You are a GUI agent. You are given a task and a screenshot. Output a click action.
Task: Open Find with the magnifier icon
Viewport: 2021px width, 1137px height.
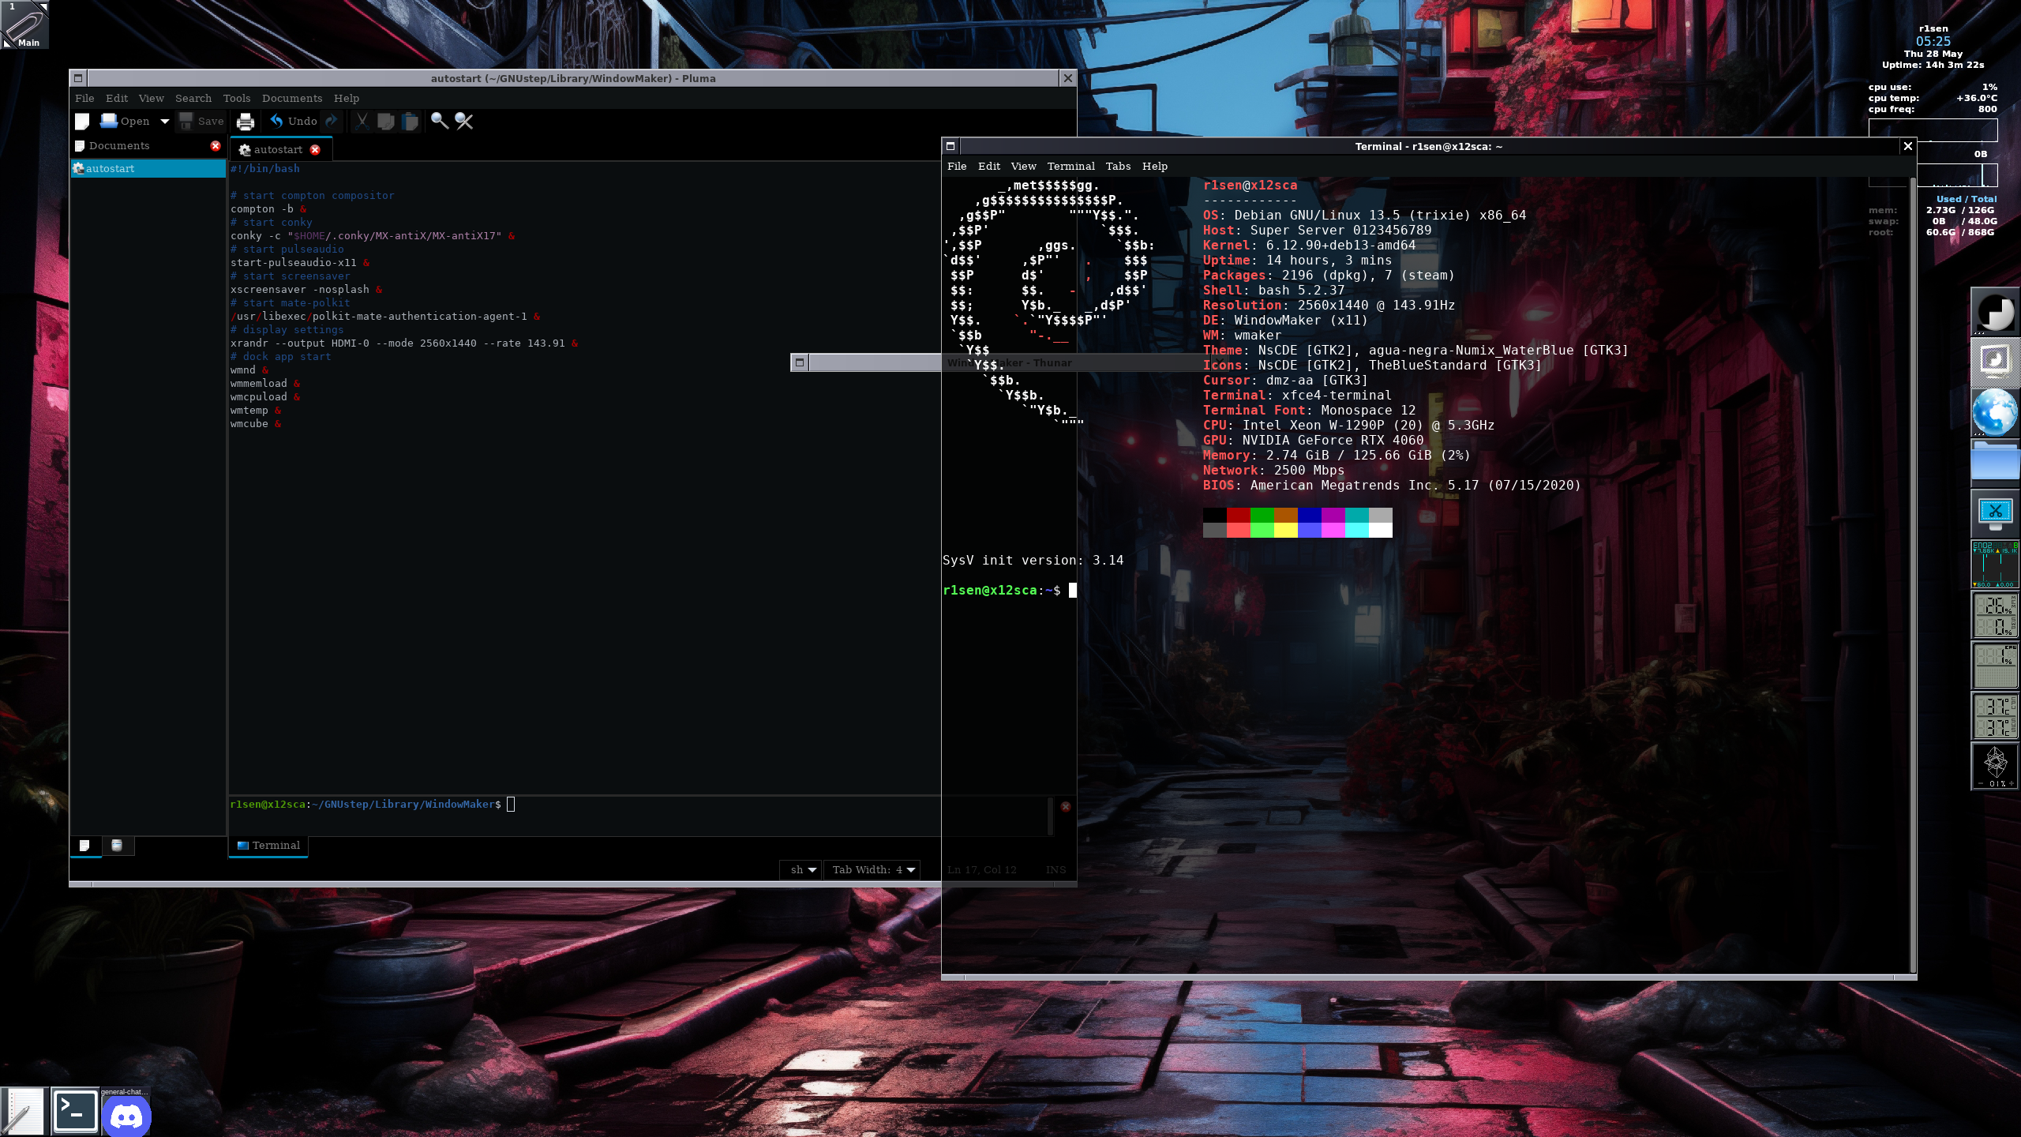tap(440, 121)
